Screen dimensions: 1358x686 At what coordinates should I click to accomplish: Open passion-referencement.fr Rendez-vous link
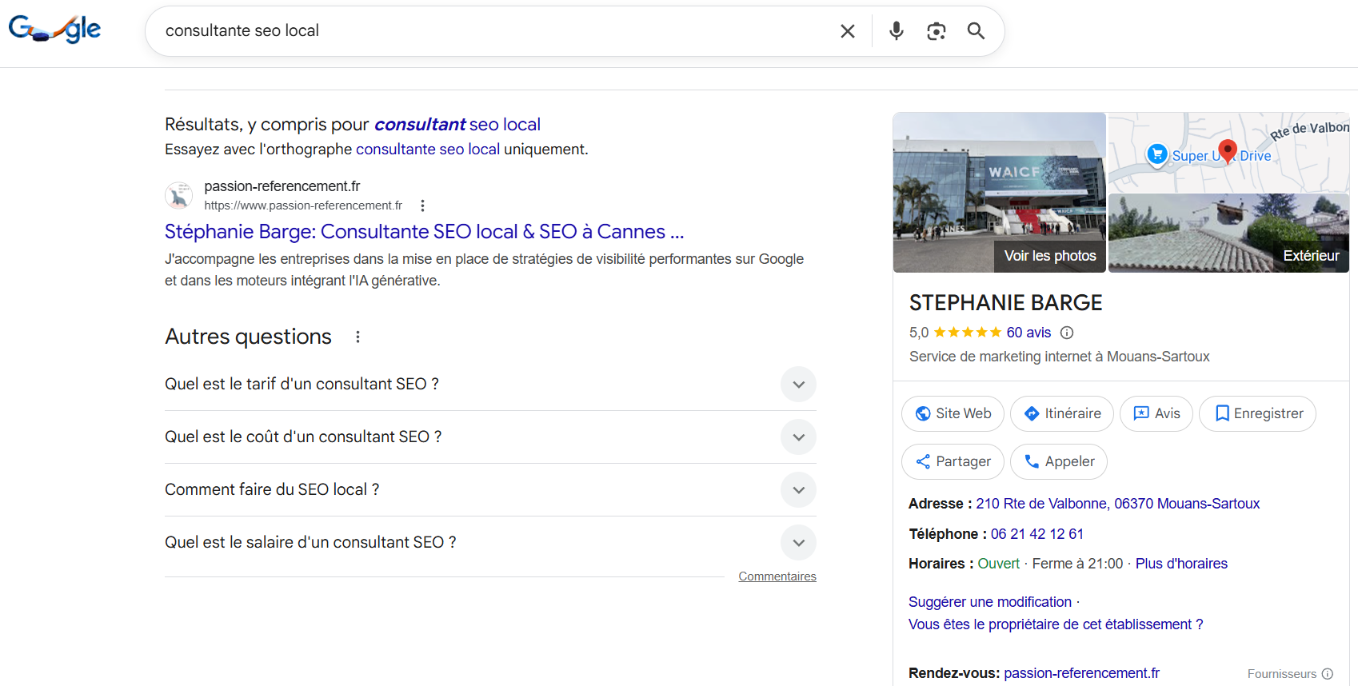pos(1081,673)
